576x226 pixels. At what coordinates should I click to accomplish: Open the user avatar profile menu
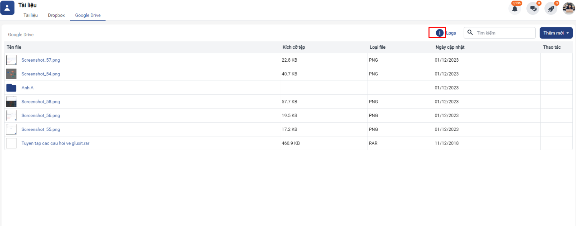569,8
